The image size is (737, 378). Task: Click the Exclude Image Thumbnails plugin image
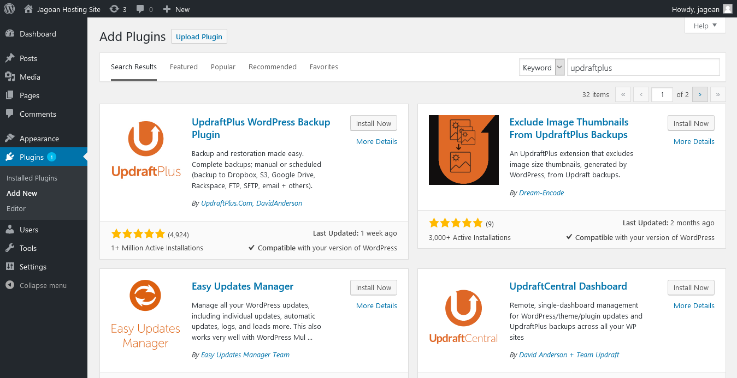[x=464, y=150]
